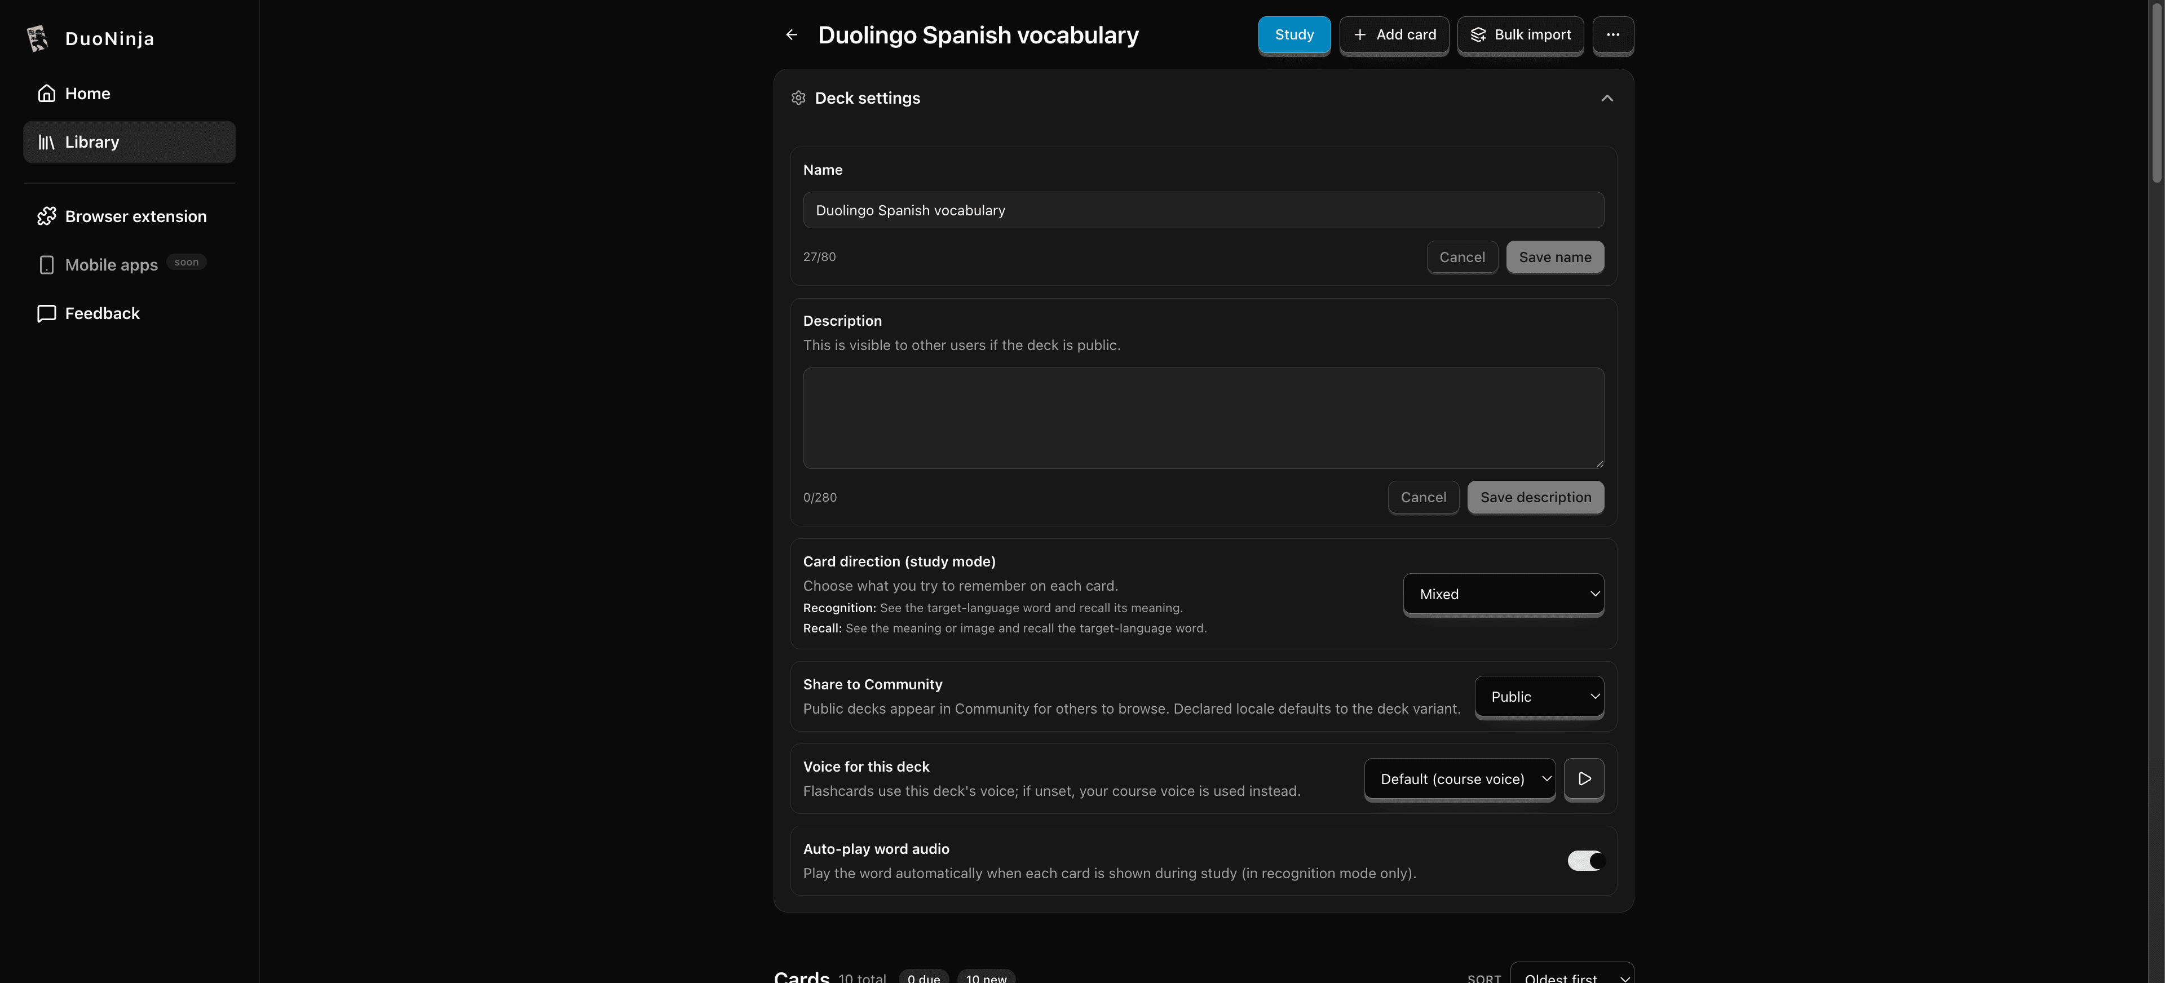Click Save description

click(x=1535, y=497)
